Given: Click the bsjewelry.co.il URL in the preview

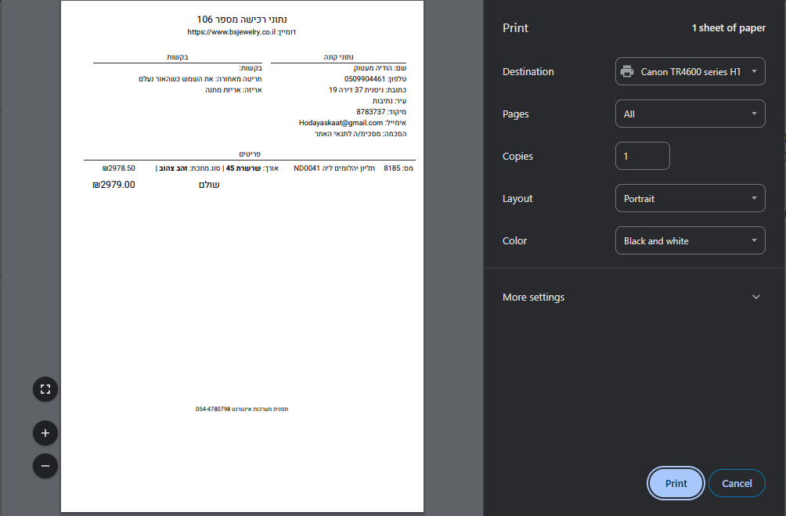Looking at the screenshot, I should pyautogui.click(x=230, y=32).
